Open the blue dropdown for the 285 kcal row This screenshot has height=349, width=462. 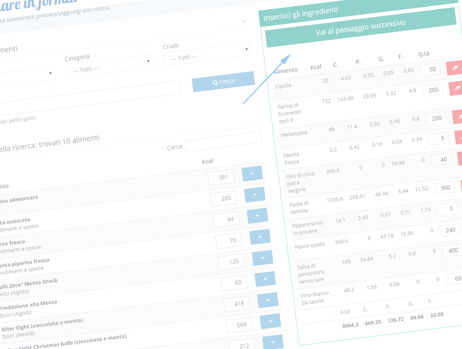pos(255,195)
